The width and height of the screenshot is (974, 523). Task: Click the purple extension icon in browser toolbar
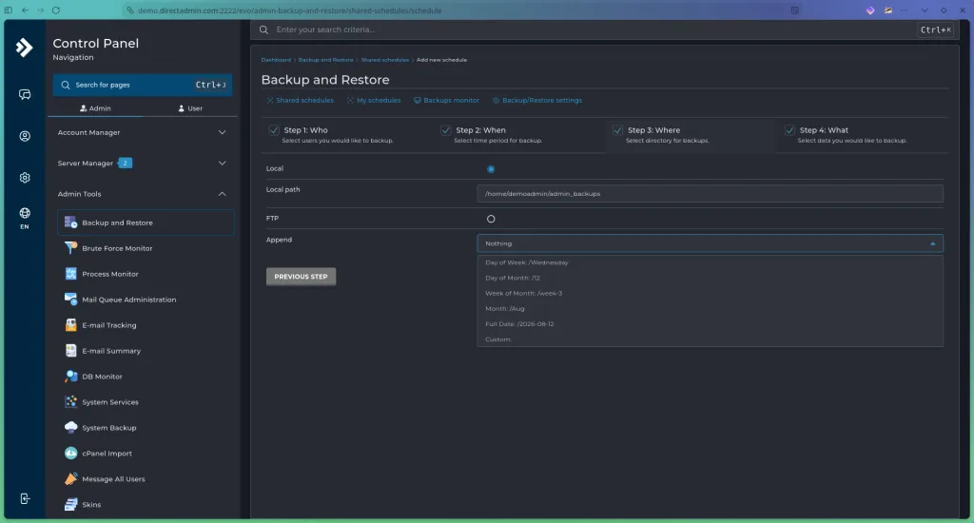click(870, 10)
